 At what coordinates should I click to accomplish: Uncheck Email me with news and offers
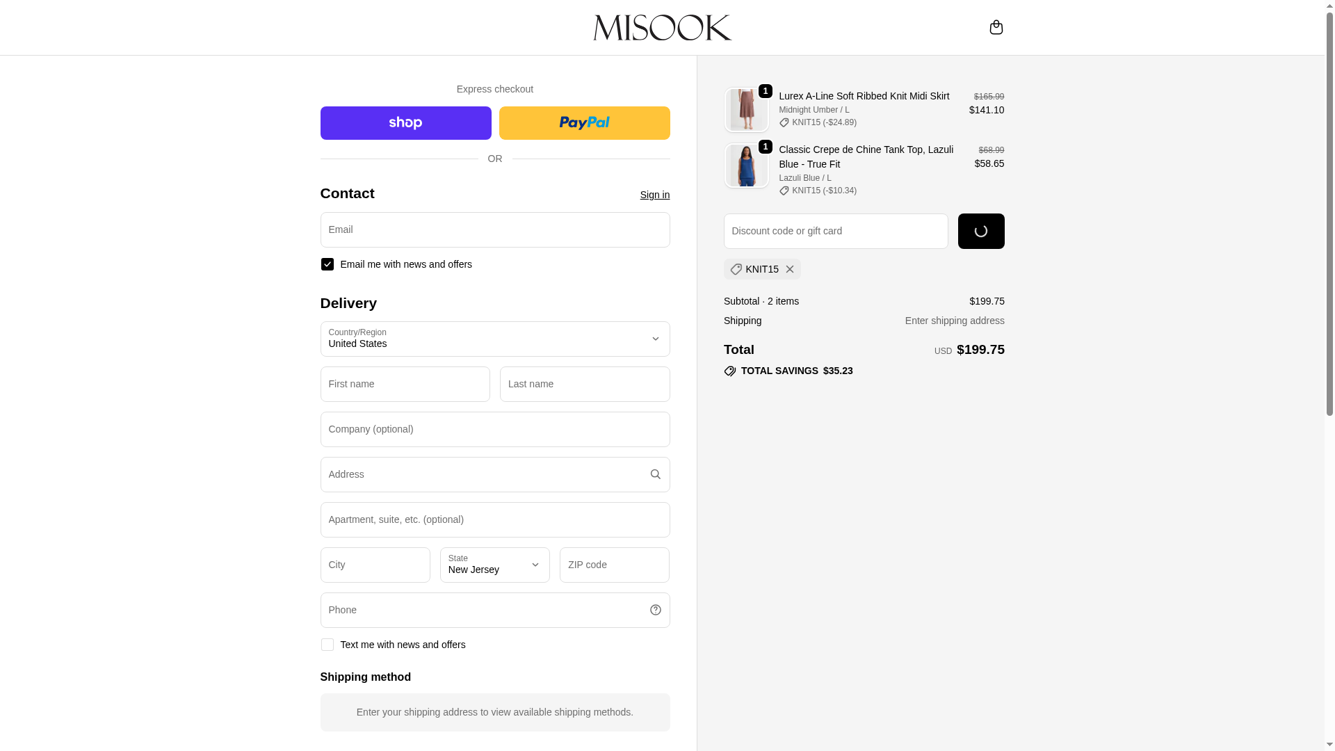(327, 264)
